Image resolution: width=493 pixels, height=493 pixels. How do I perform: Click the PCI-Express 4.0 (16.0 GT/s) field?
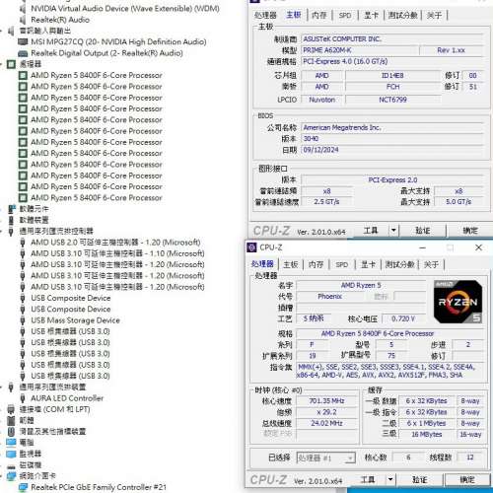coord(392,61)
